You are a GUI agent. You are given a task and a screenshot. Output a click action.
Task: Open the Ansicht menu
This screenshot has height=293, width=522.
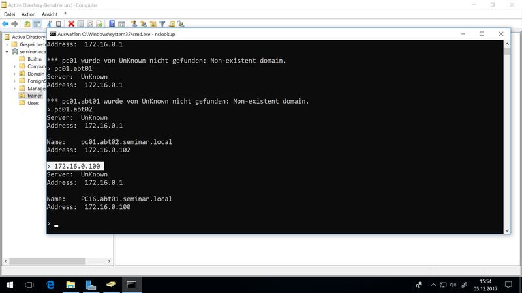pyautogui.click(x=50, y=14)
